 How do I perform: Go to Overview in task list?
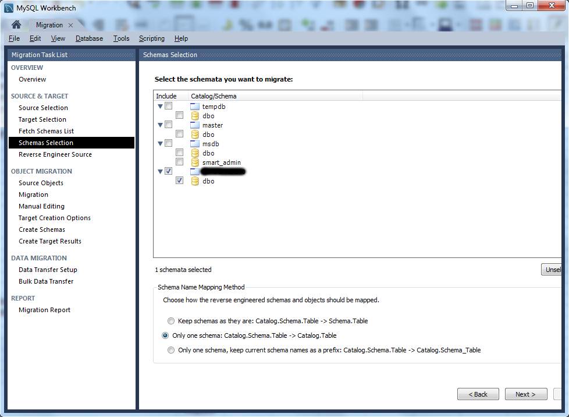click(33, 79)
